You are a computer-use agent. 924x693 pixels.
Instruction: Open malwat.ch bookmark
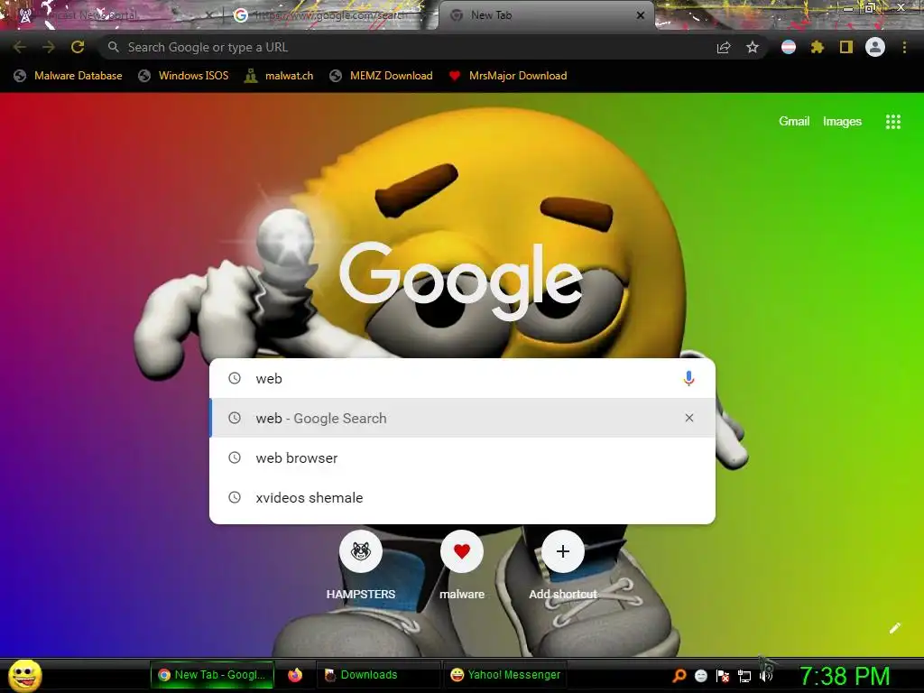pos(280,76)
